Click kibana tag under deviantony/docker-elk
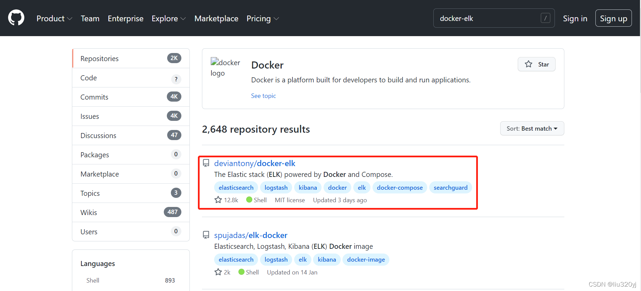641x291 pixels. (x=308, y=187)
